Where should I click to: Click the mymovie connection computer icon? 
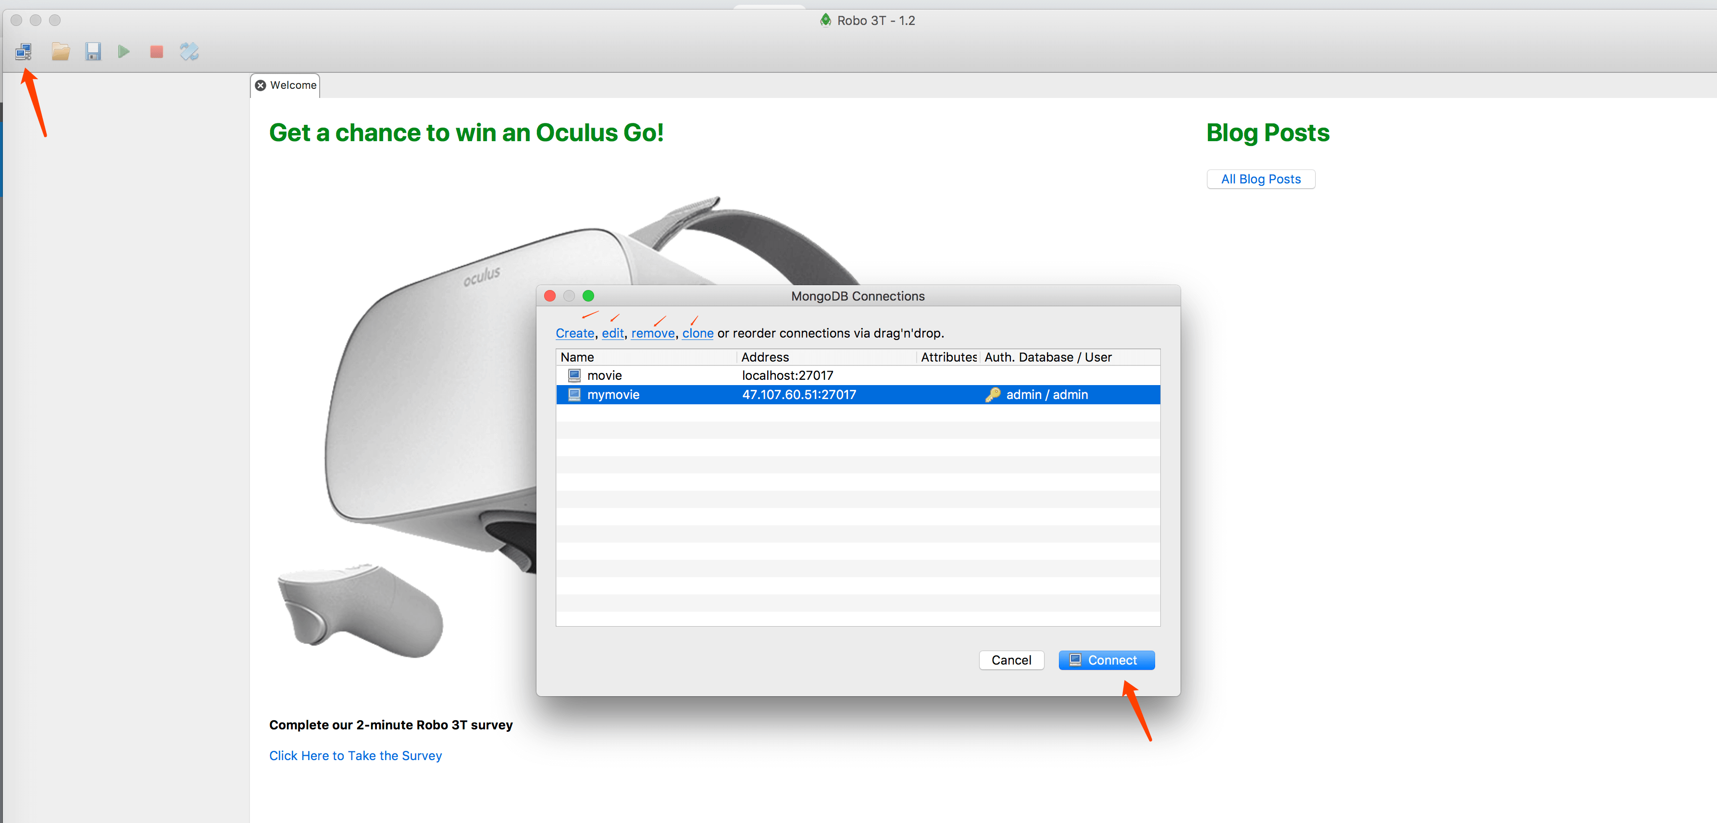[x=574, y=395]
